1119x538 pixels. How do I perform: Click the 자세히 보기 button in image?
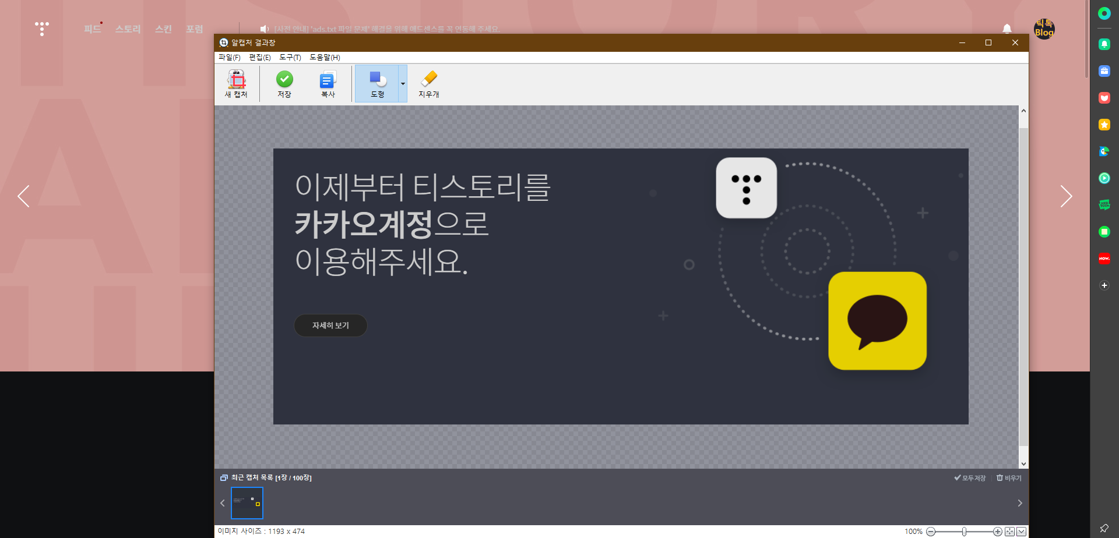(x=330, y=325)
